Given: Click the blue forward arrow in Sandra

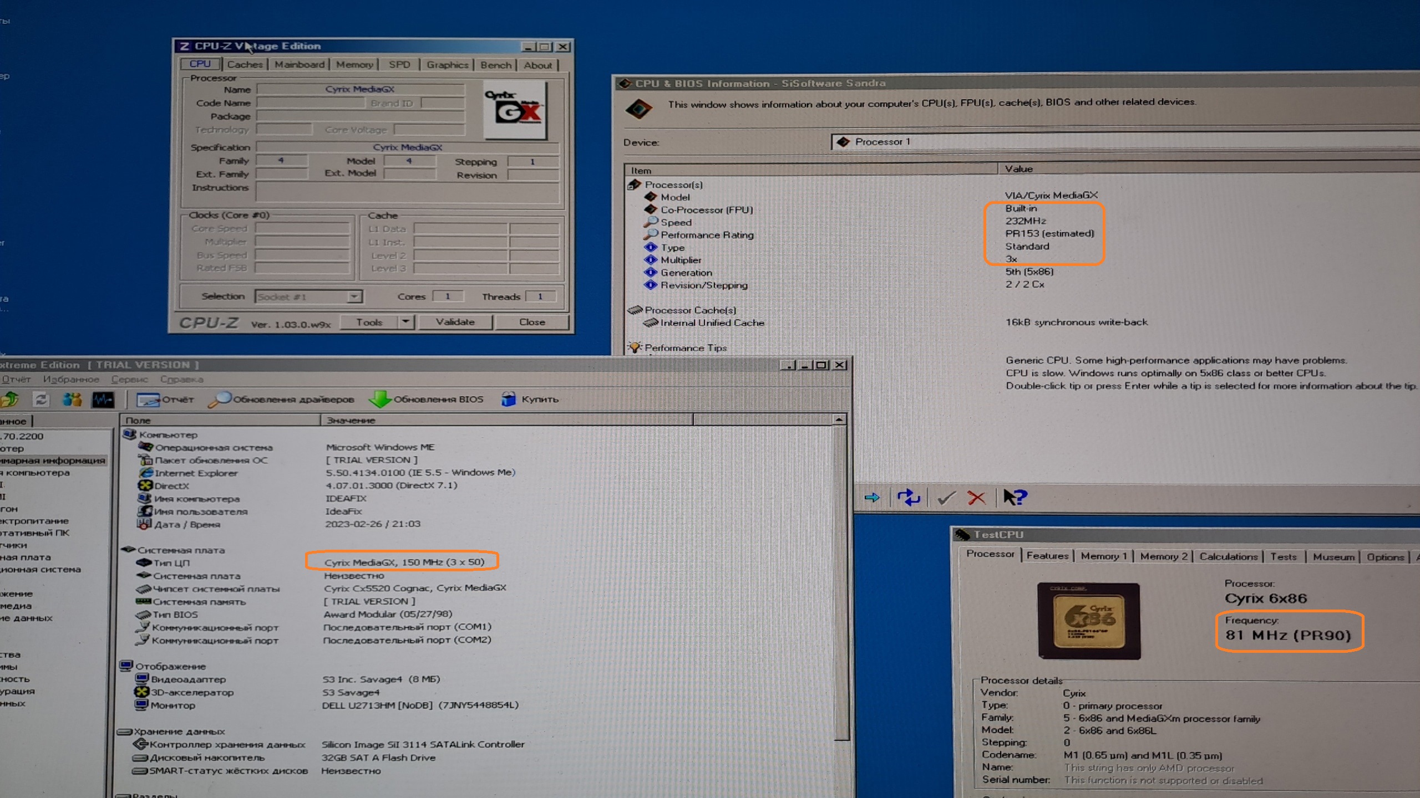Looking at the screenshot, I should pyautogui.click(x=872, y=497).
